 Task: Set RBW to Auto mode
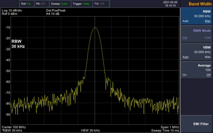(x=185, y=21)
